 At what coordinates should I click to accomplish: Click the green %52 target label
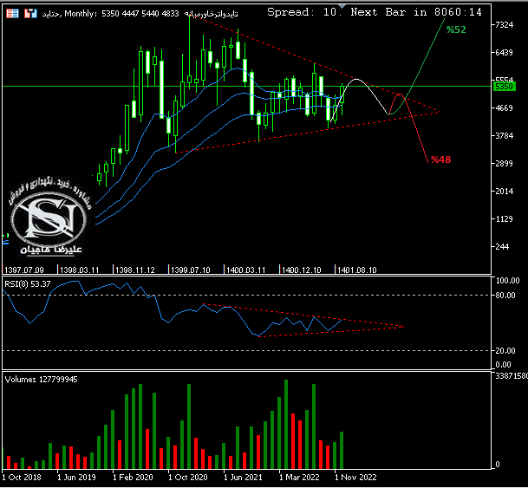point(455,29)
